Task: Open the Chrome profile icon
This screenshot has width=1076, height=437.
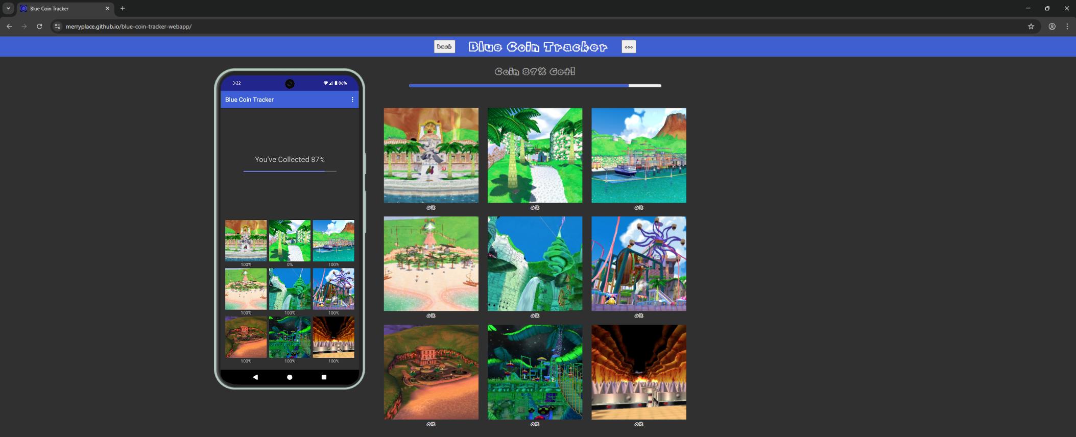Action: 1052,27
